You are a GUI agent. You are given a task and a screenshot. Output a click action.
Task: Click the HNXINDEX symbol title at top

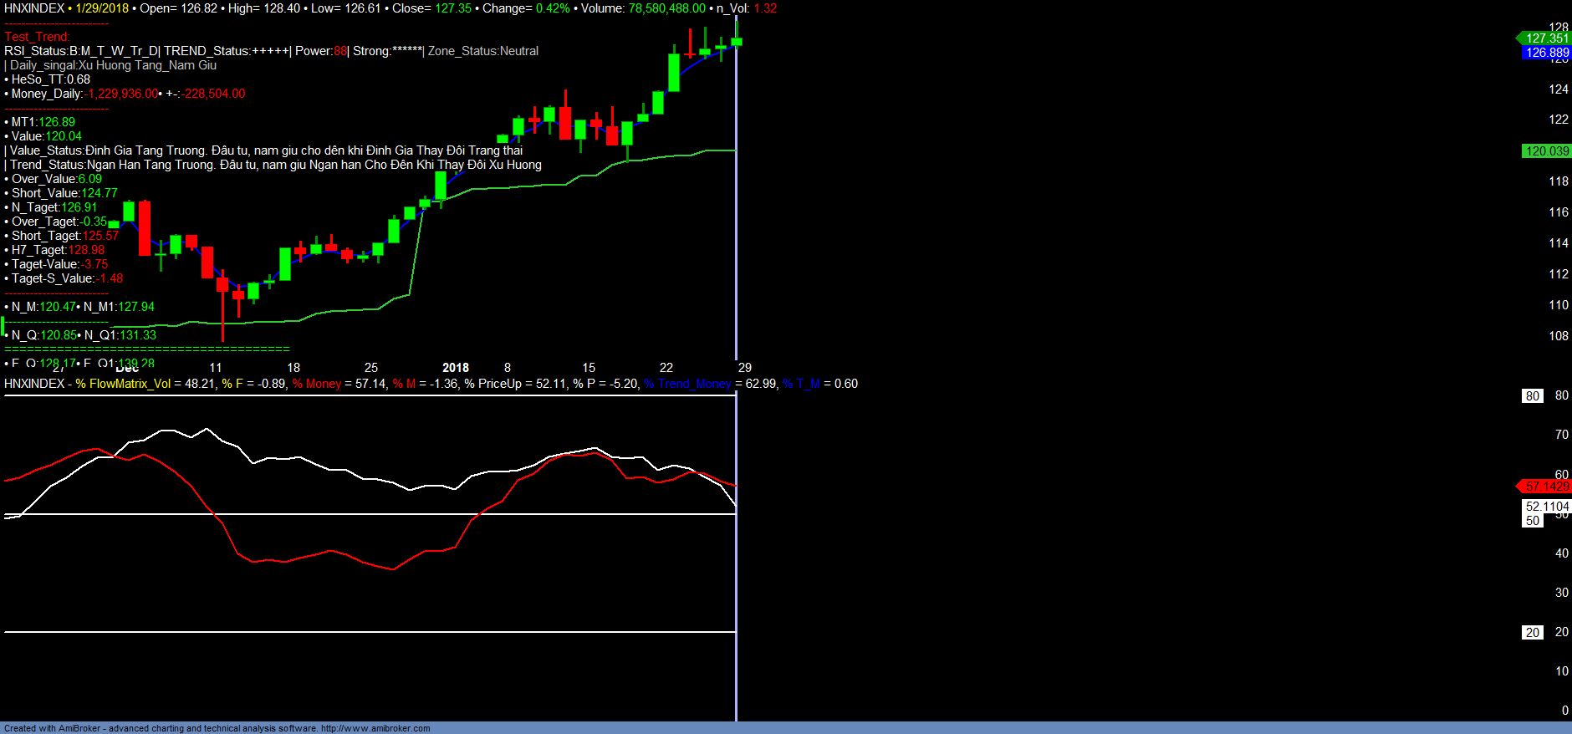pos(34,8)
